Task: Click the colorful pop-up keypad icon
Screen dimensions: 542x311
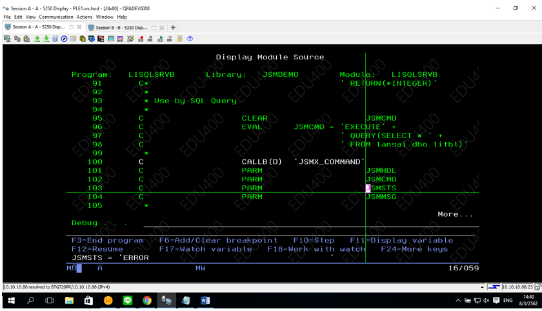Action: (x=120, y=39)
